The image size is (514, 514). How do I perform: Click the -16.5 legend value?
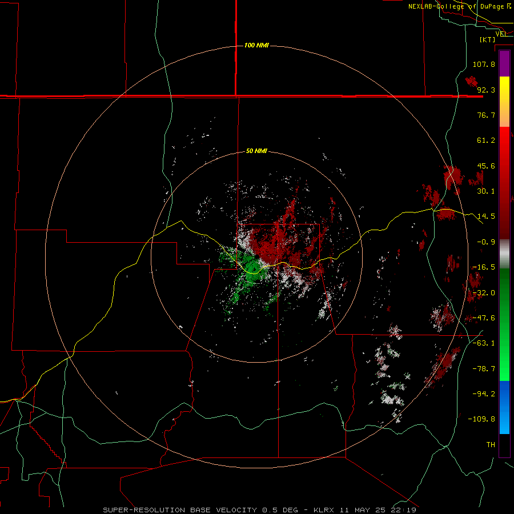click(x=484, y=267)
